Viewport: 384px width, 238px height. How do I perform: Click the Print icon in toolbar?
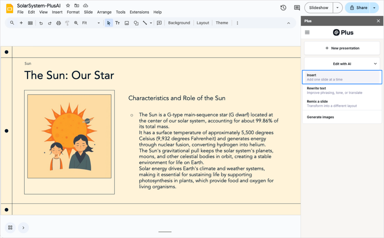[58, 23]
